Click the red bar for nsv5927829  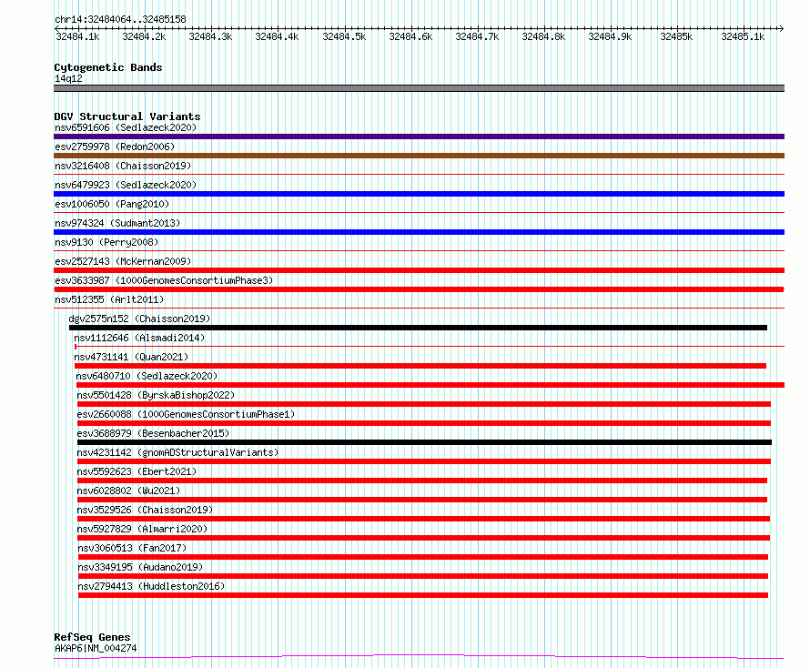tap(423, 538)
